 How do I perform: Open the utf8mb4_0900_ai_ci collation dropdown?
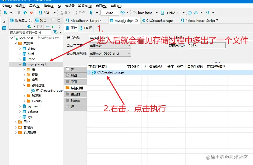pyautogui.click(x=110, y=54)
